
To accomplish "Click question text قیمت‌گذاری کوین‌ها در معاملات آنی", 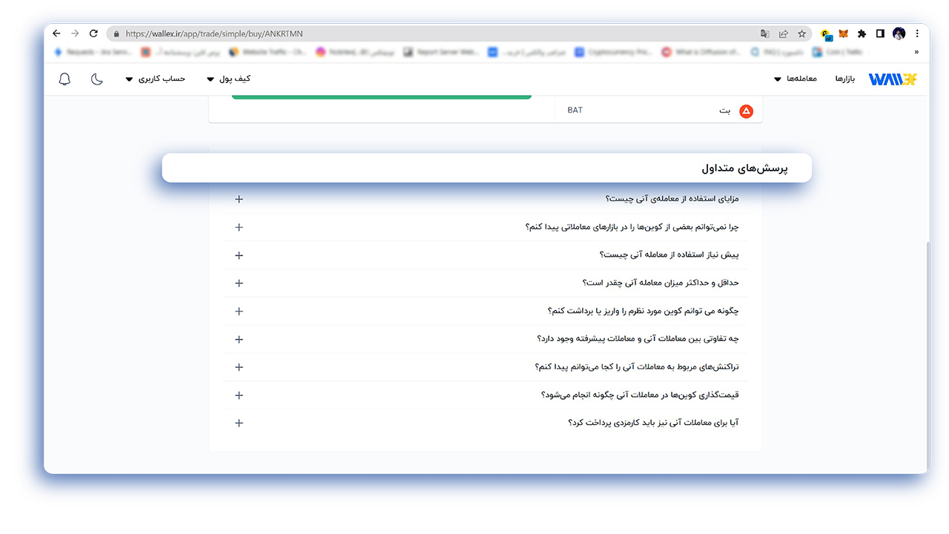I will coord(640,395).
